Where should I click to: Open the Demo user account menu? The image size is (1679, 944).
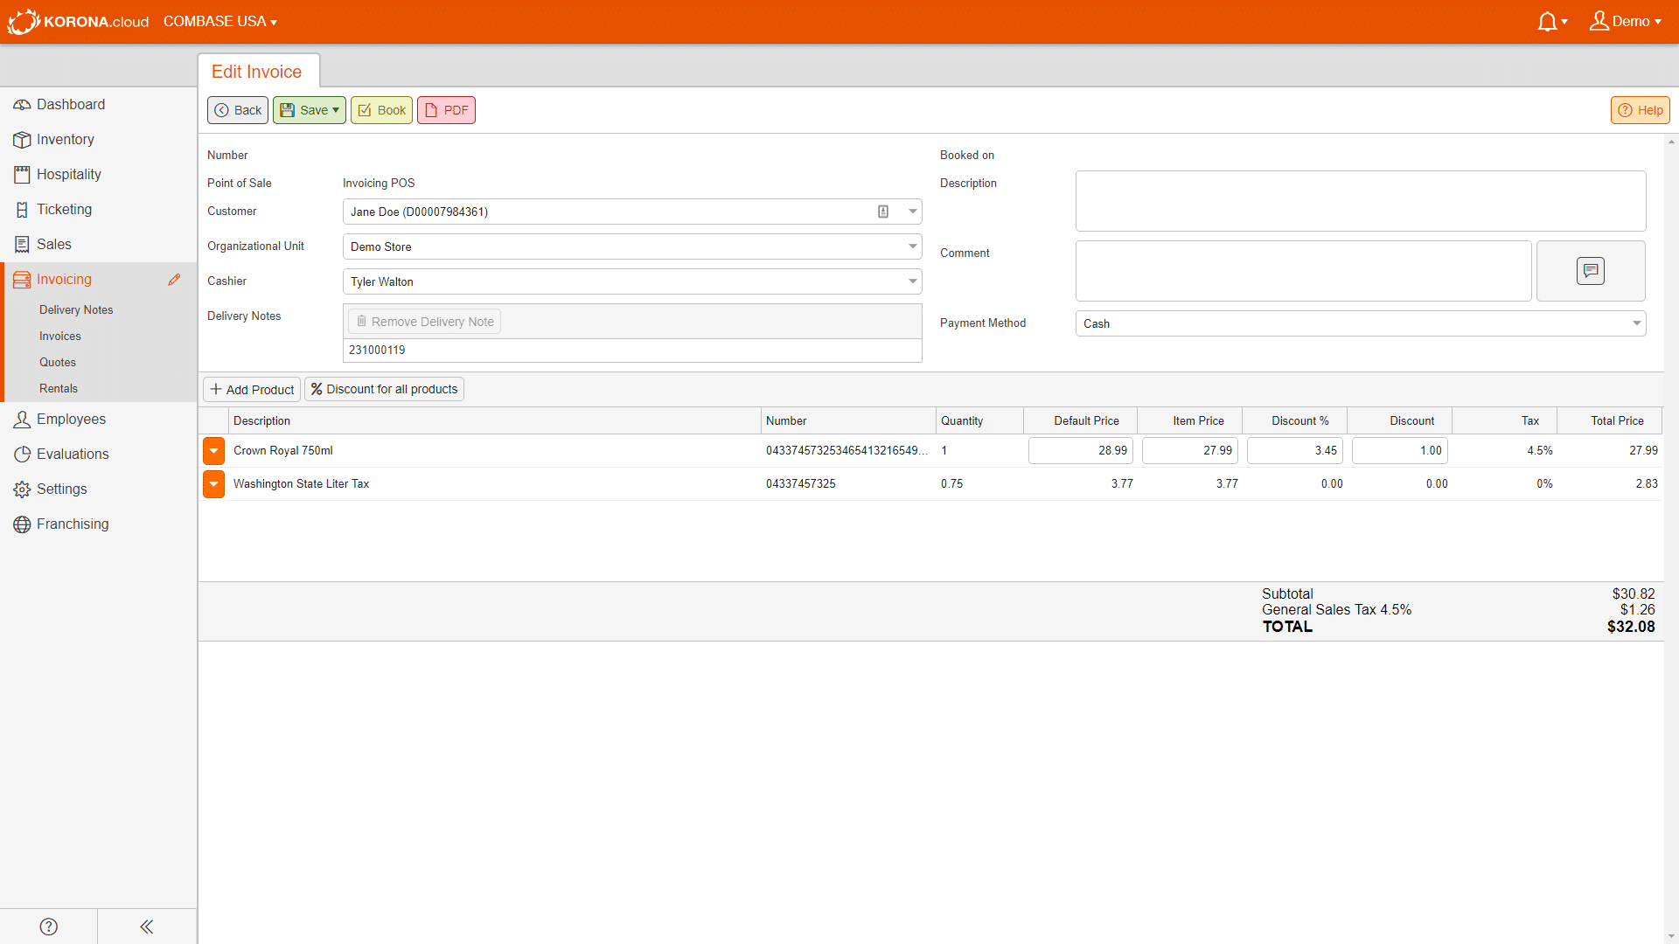[1626, 21]
